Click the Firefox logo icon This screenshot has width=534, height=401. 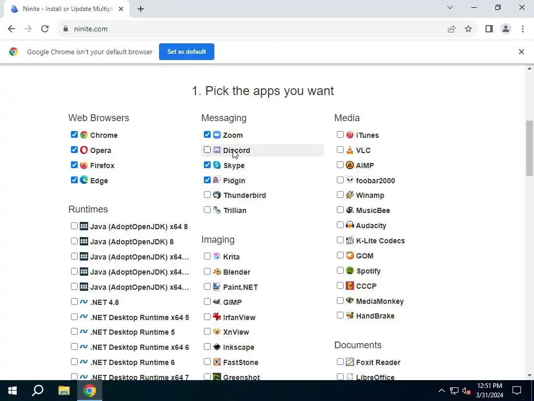pos(84,165)
